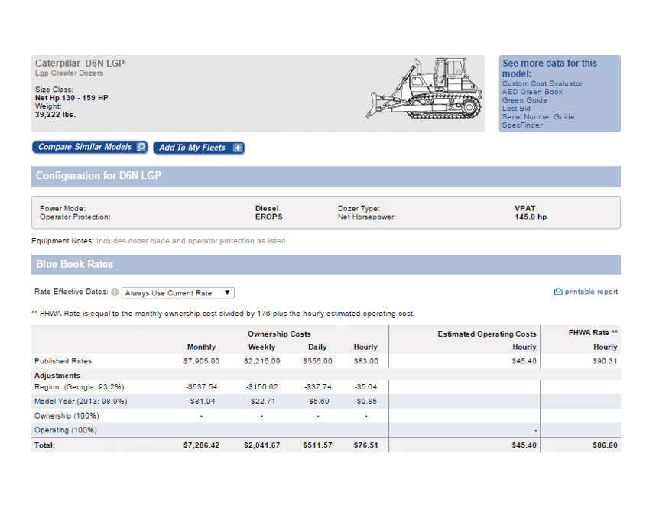This screenshot has width=656, height=505.
Task: Select the Total monthly value $7,286.42
Action: click(x=201, y=445)
